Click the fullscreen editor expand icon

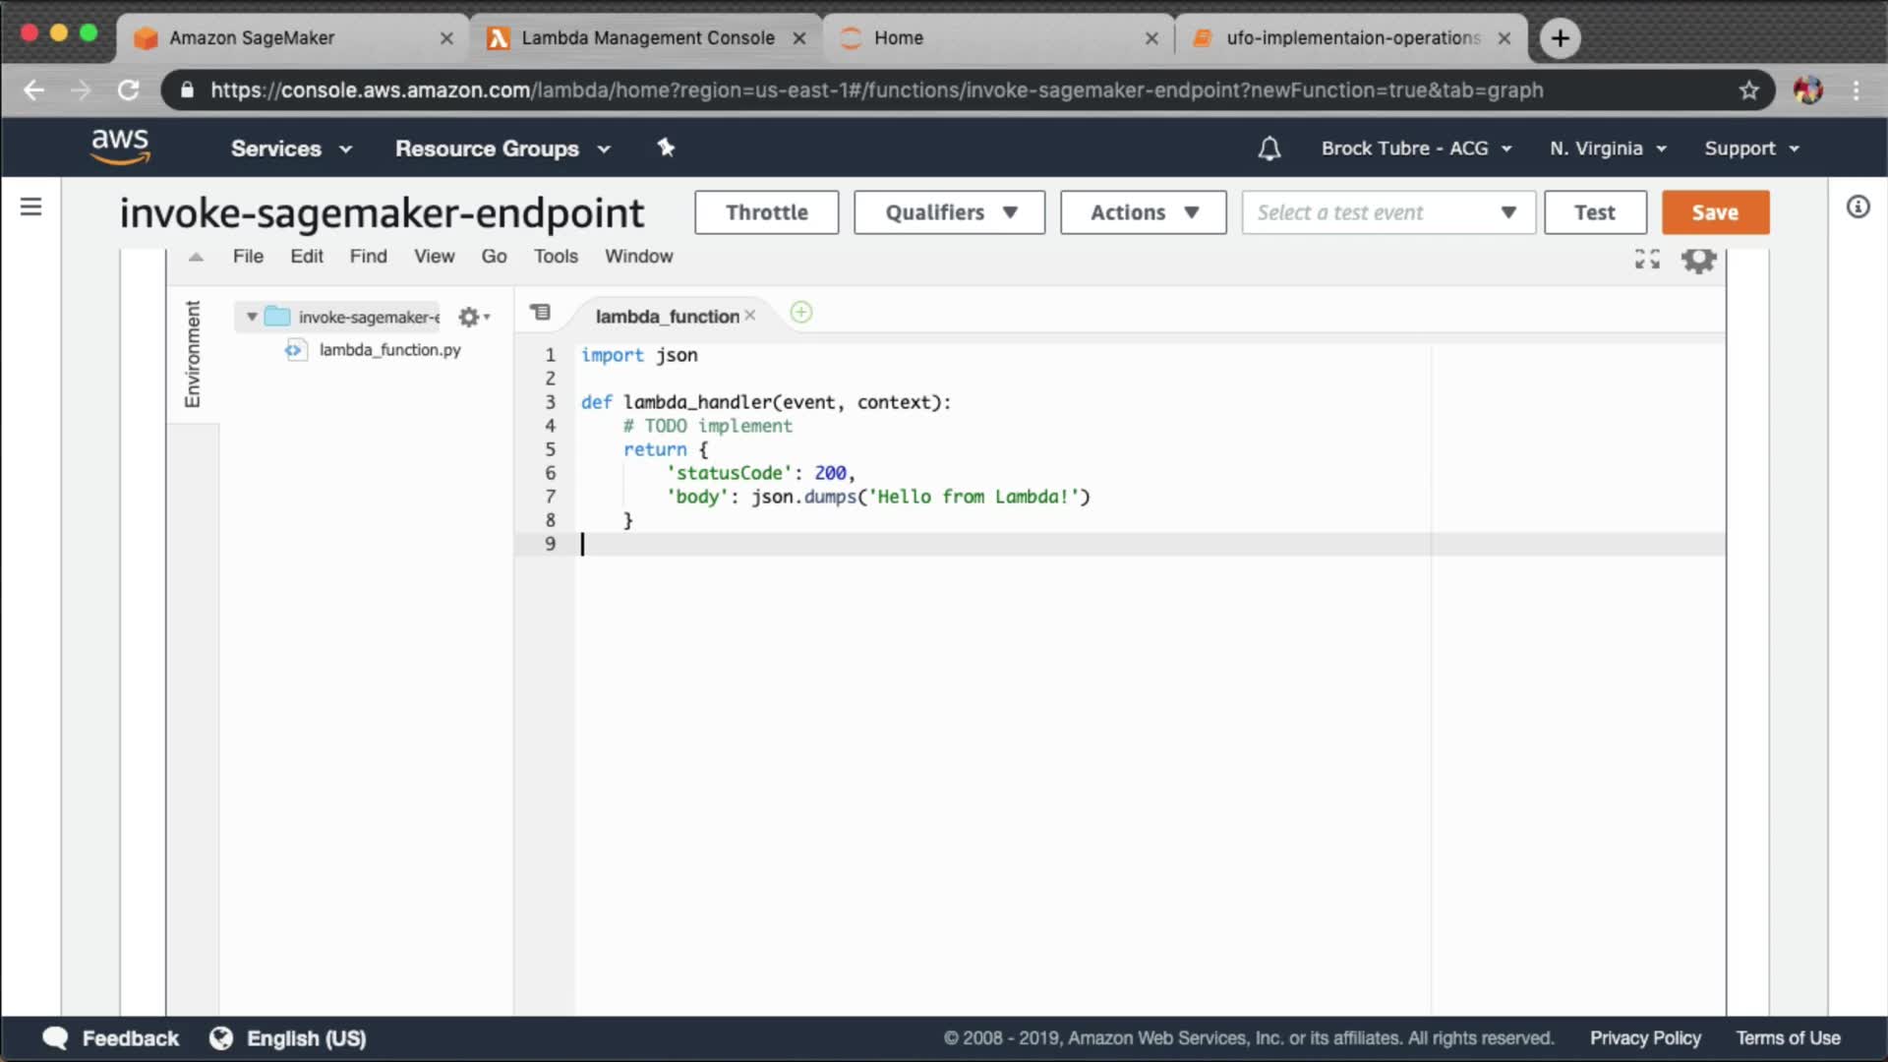(x=1647, y=259)
